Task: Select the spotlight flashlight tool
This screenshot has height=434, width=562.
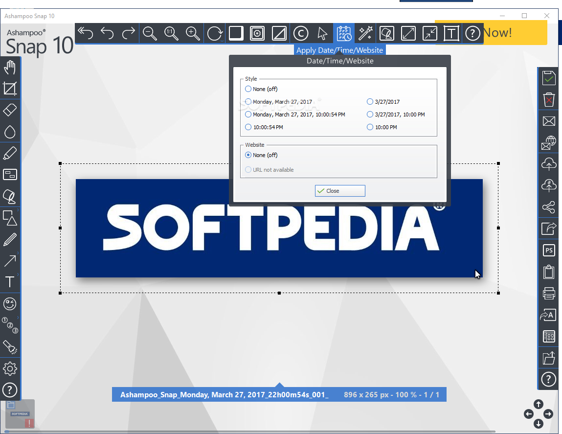Action: pos(10,347)
